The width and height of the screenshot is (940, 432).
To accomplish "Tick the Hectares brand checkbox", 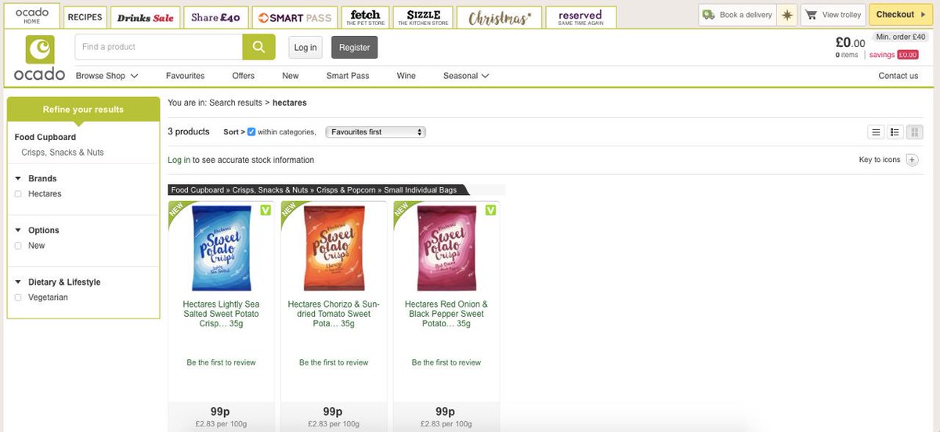I will (18, 194).
